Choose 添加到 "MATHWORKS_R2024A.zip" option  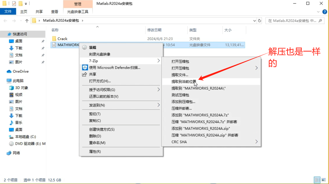[211, 128]
